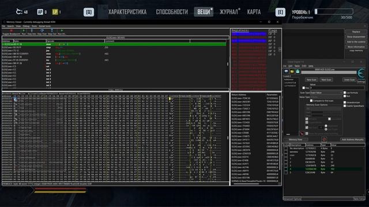Select the green highlighted mov instruction row
The image size is (369, 207).
tap(114, 44)
